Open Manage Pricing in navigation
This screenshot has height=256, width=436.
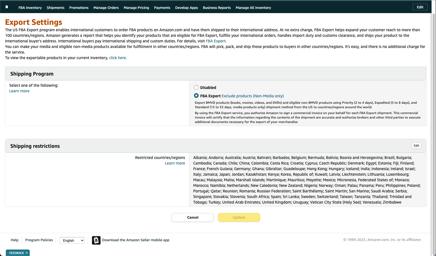(136, 8)
